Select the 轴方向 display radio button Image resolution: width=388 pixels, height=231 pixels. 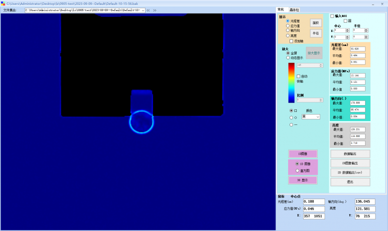[x=288, y=31]
